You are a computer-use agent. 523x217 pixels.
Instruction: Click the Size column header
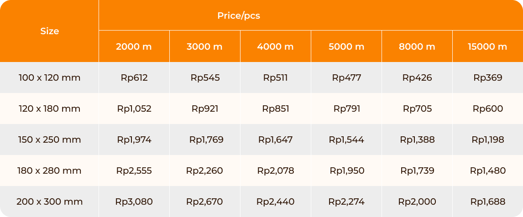coord(49,31)
